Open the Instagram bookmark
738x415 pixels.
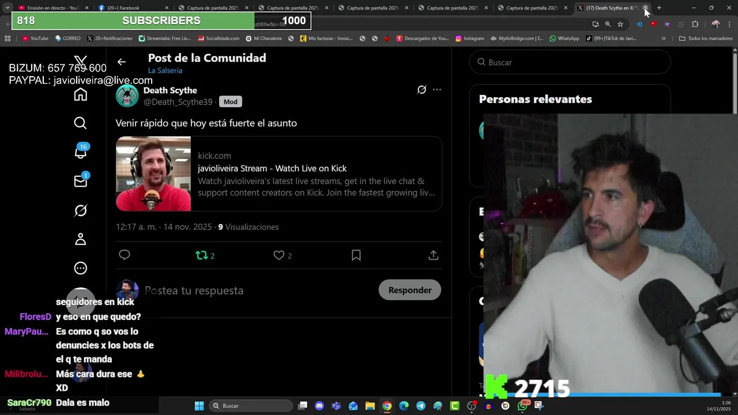click(470, 39)
